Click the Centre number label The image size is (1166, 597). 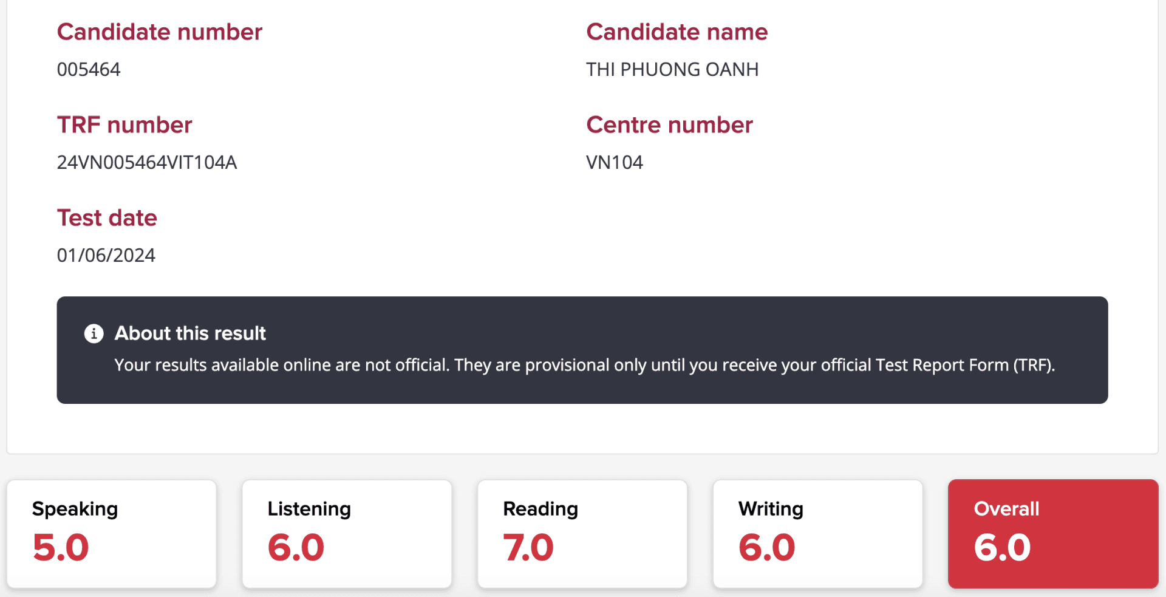tap(669, 125)
